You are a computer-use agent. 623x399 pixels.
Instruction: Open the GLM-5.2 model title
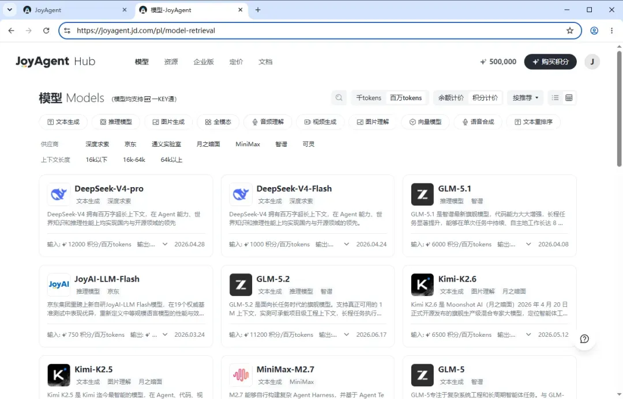click(273, 279)
